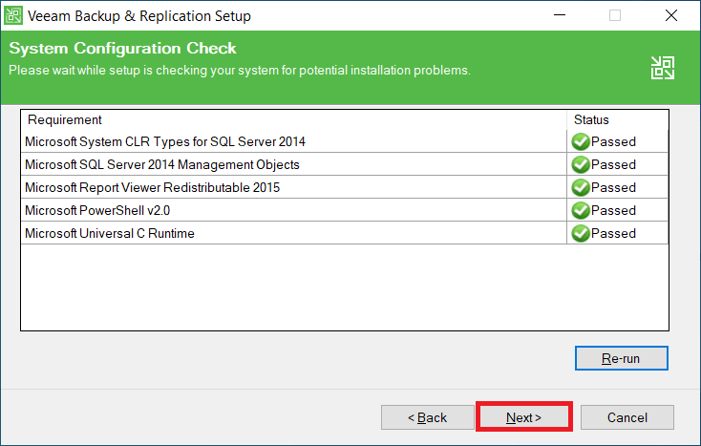Image resolution: width=701 pixels, height=446 pixels.
Task: Click the Veeam logo in green header
Action: [x=662, y=67]
